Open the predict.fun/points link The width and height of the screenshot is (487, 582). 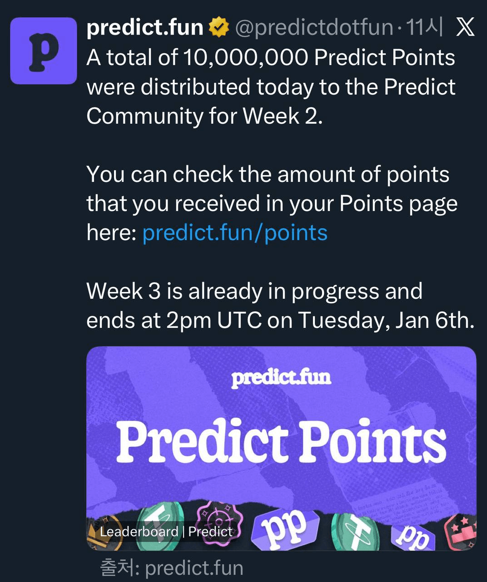pyautogui.click(x=235, y=233)
